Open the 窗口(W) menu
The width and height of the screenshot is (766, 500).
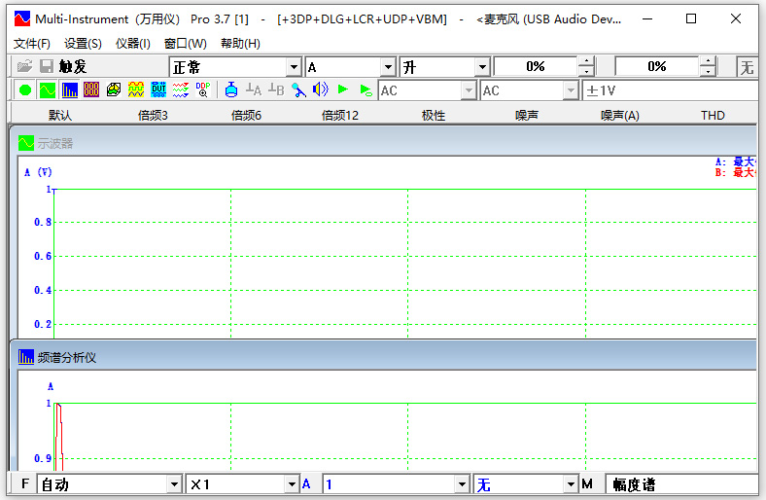(x=185, y=44)
